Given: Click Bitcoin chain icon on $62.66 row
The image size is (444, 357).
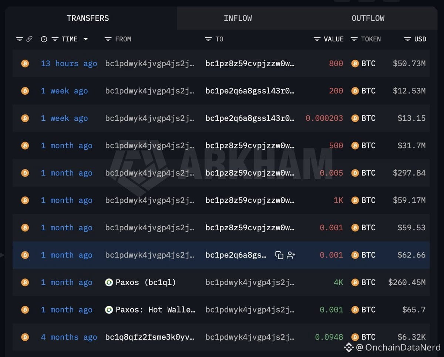Looking at the screenshot, I should 25,255.
